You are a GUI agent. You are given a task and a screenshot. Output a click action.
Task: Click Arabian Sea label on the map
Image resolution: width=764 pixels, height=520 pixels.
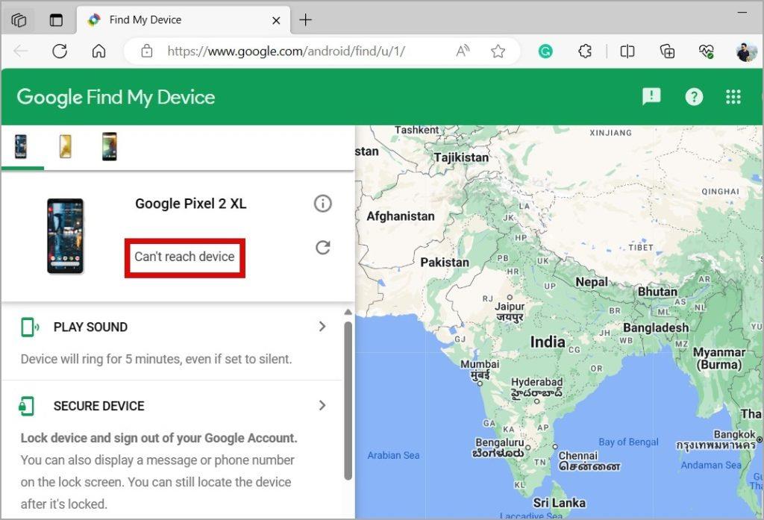[393, 455]
